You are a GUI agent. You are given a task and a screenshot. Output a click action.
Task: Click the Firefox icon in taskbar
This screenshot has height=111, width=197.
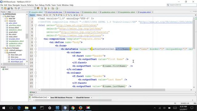[80, 108]
